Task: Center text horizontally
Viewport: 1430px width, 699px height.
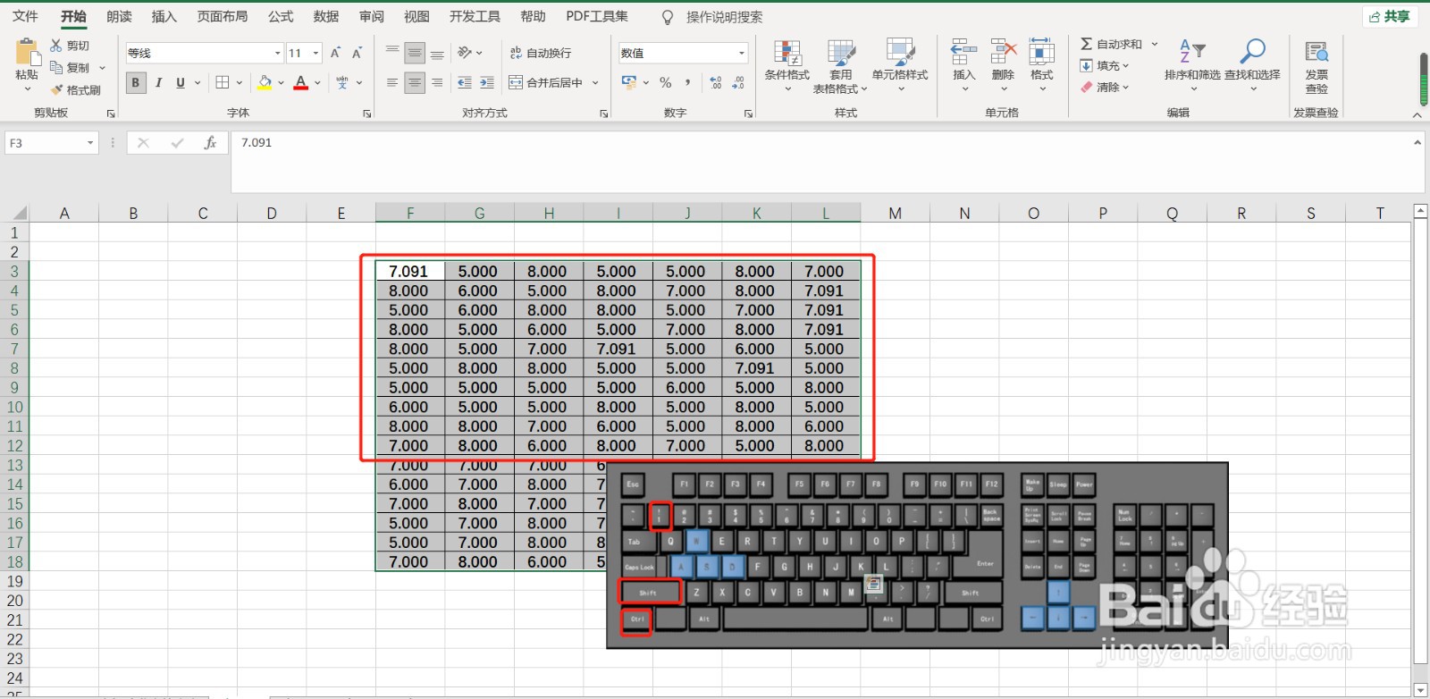Action: (415, 83)
